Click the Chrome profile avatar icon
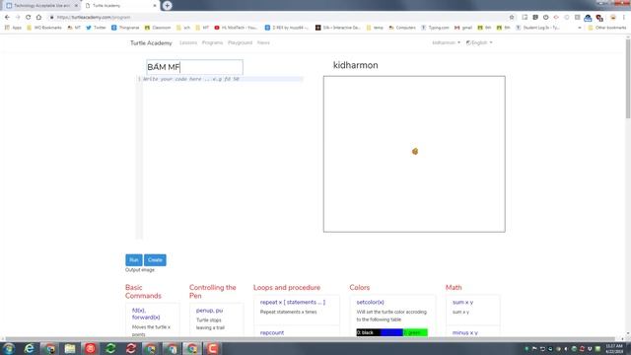Viewport: 631px width, 355px height. [613, 18]
